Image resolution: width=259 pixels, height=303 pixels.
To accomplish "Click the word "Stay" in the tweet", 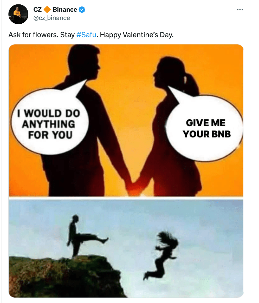I will (x=67, y=35).
